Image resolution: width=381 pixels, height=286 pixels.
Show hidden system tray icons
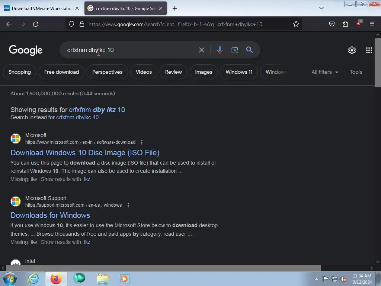pos(316,279)
